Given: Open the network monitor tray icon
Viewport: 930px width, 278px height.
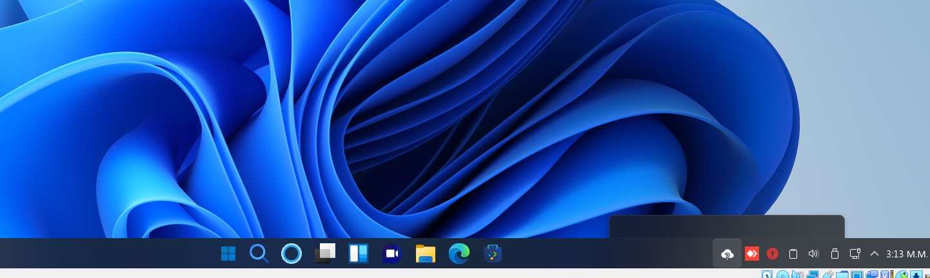Looking at the screenshot, I should click(855, 254).
